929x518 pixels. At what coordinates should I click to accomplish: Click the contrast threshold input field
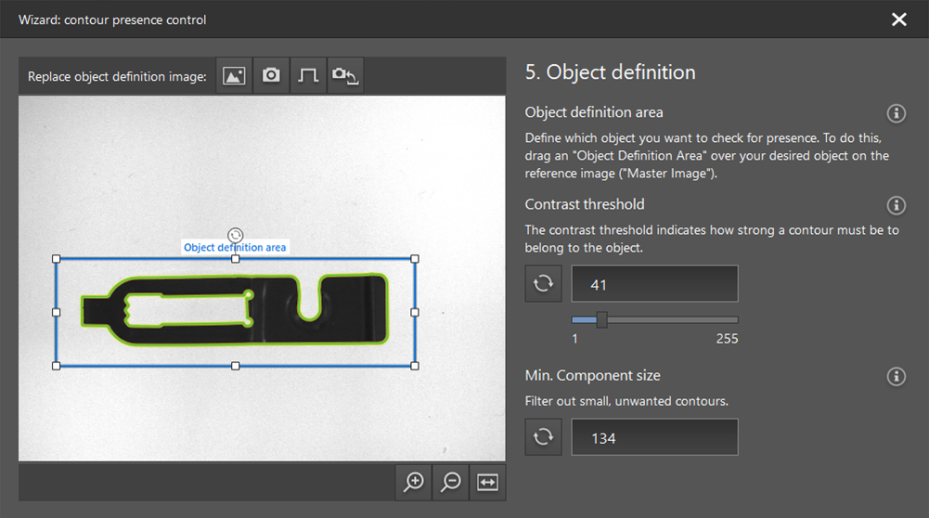(654, 284)
